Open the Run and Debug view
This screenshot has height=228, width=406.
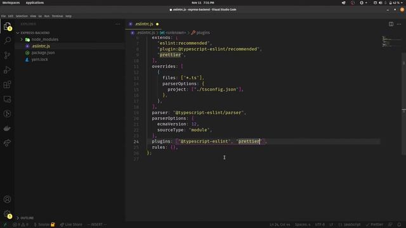[x=7, y=70]
